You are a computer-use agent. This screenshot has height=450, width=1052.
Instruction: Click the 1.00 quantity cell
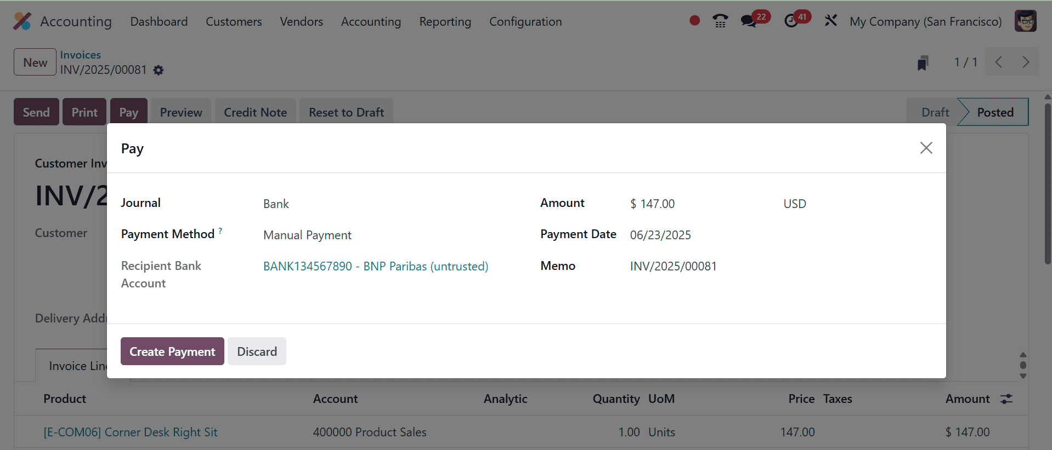point(629,432)
